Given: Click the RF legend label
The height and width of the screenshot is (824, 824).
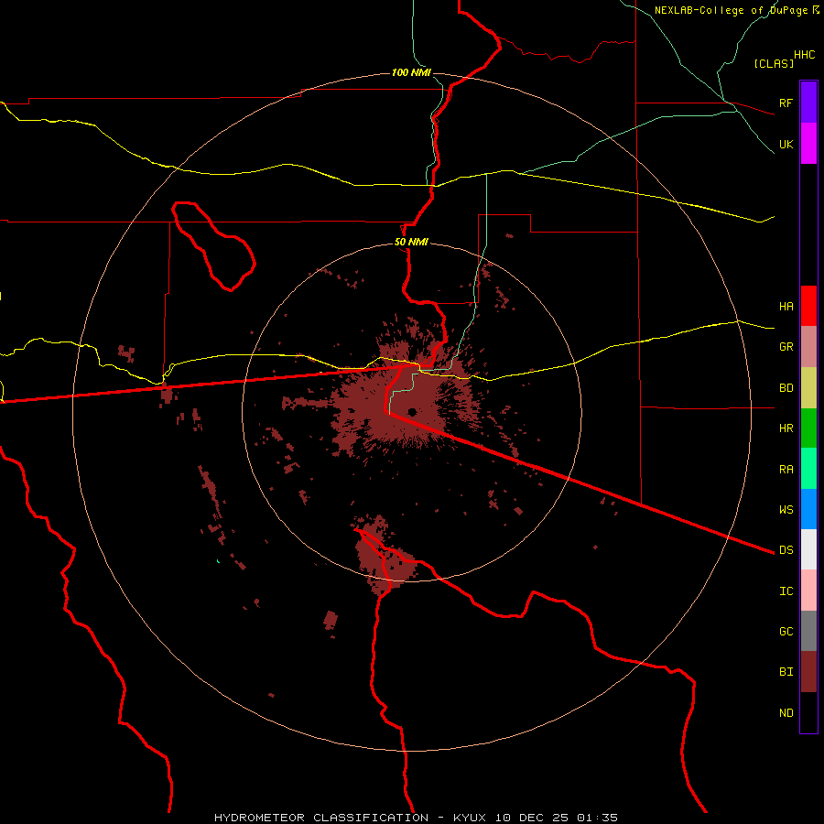Looking at the screenshot, I should click(x=786, y=103).
